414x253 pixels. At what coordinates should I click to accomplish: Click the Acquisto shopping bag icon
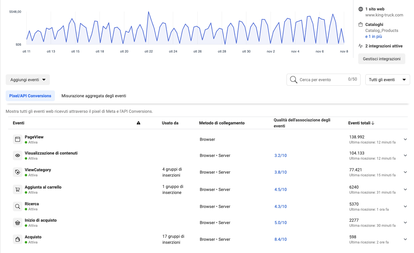[18, 239]
